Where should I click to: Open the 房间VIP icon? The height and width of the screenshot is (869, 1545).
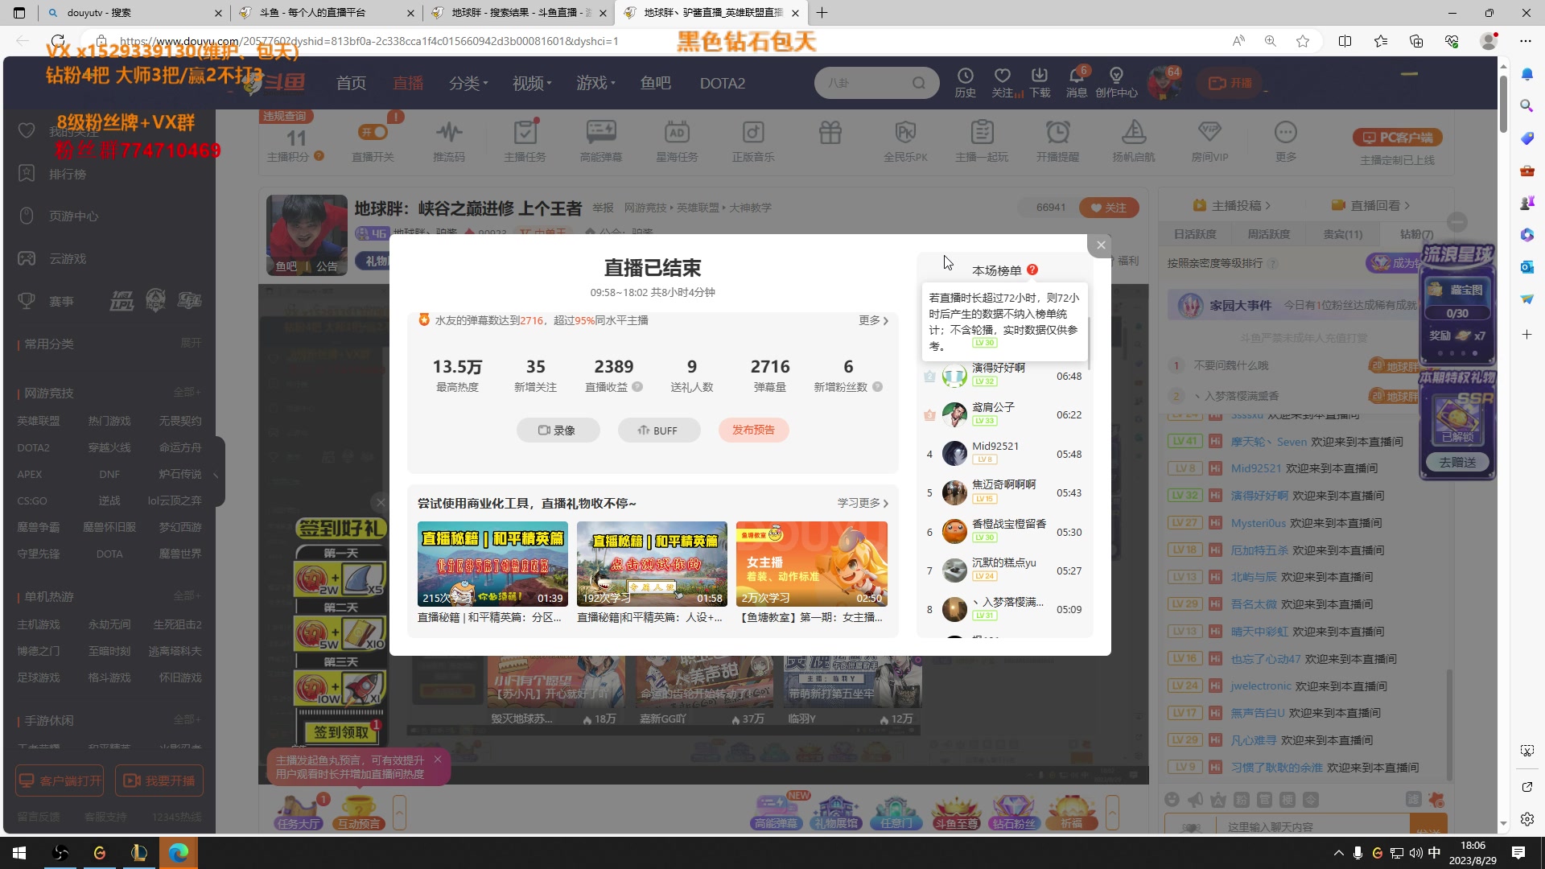point(1209,141)
